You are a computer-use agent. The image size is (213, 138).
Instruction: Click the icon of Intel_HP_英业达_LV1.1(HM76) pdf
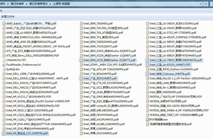4,133
